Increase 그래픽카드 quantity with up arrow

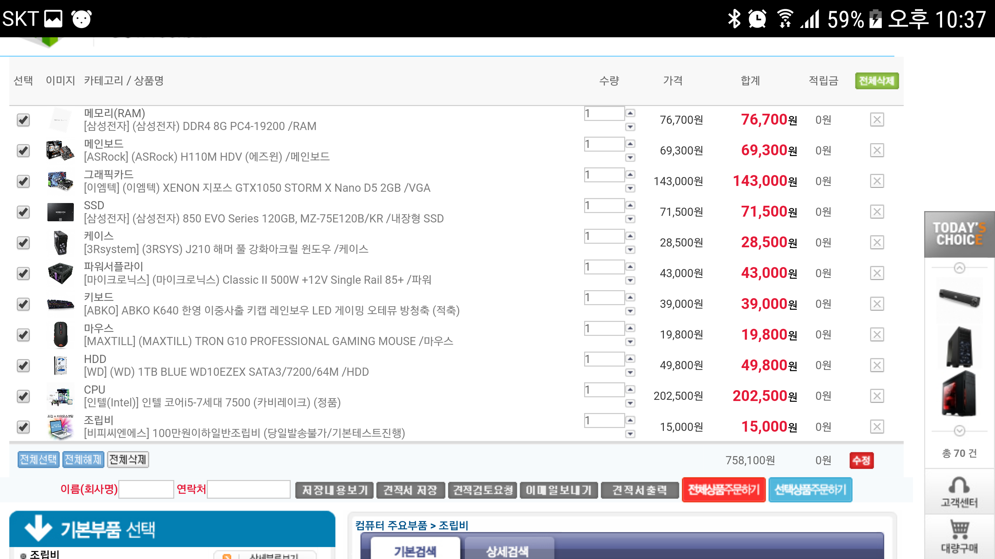630,174
